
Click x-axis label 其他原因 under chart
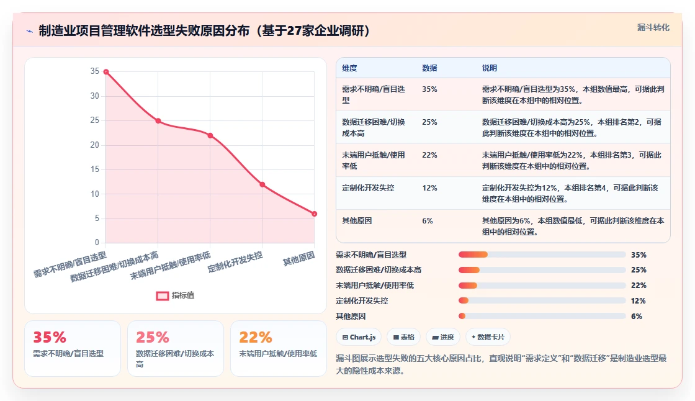298,259
